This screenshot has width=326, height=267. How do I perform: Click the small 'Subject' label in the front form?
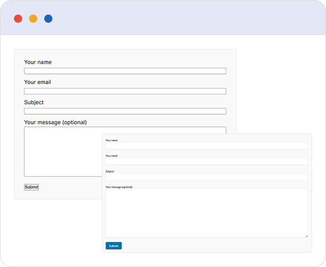click(110, 171)
